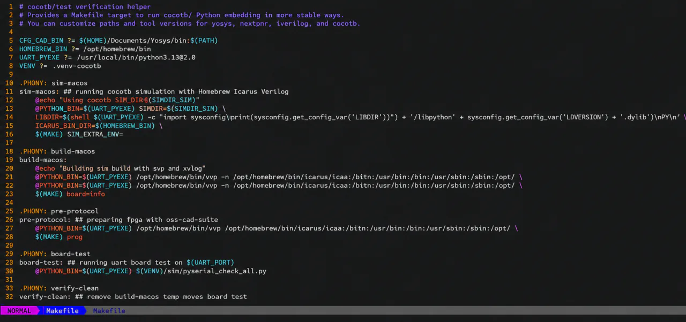Click 'sysconfig.get_config_var('LDVERSION')' text
This screenshot has width=686, height=322.
coord(536,118)
